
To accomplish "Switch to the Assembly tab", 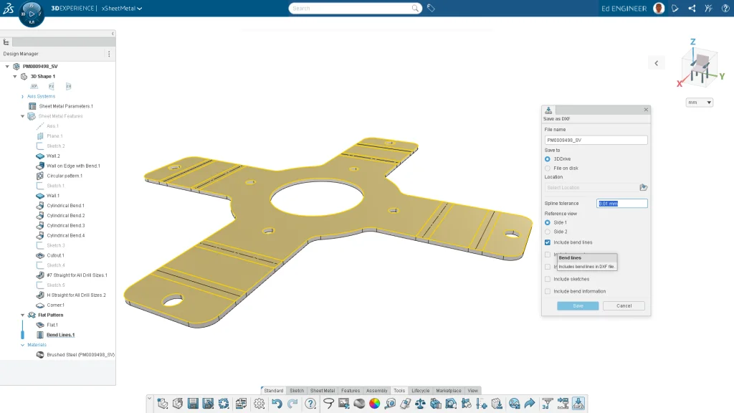I will coord(376,391).
